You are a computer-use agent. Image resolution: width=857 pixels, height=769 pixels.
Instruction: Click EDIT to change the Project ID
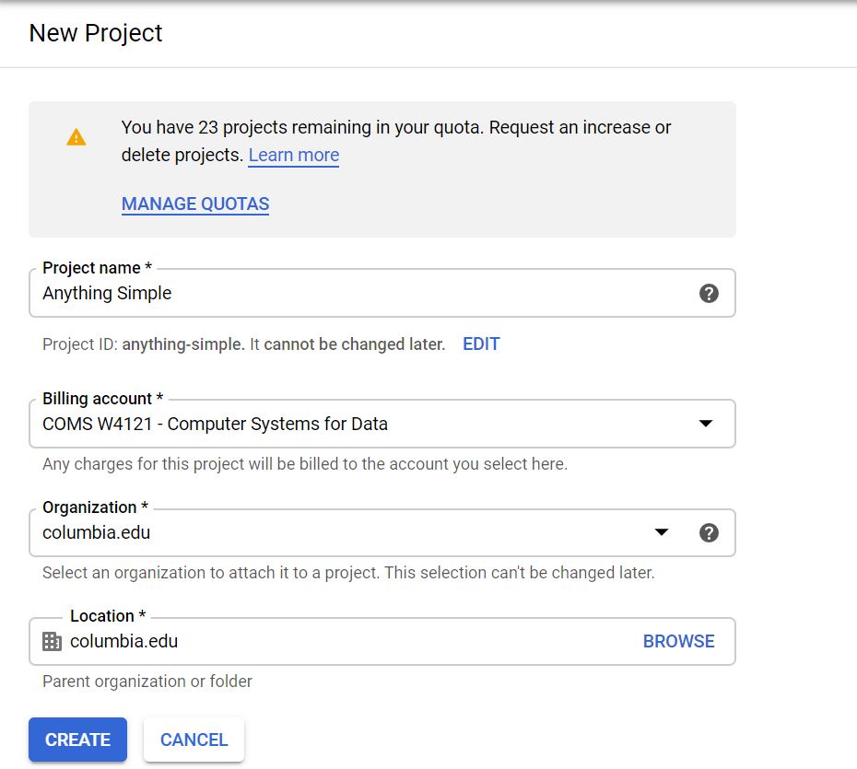coord(481,344)
